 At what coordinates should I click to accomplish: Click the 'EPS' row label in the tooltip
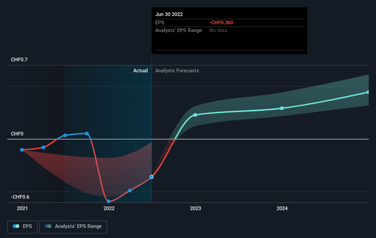point(160,22)
